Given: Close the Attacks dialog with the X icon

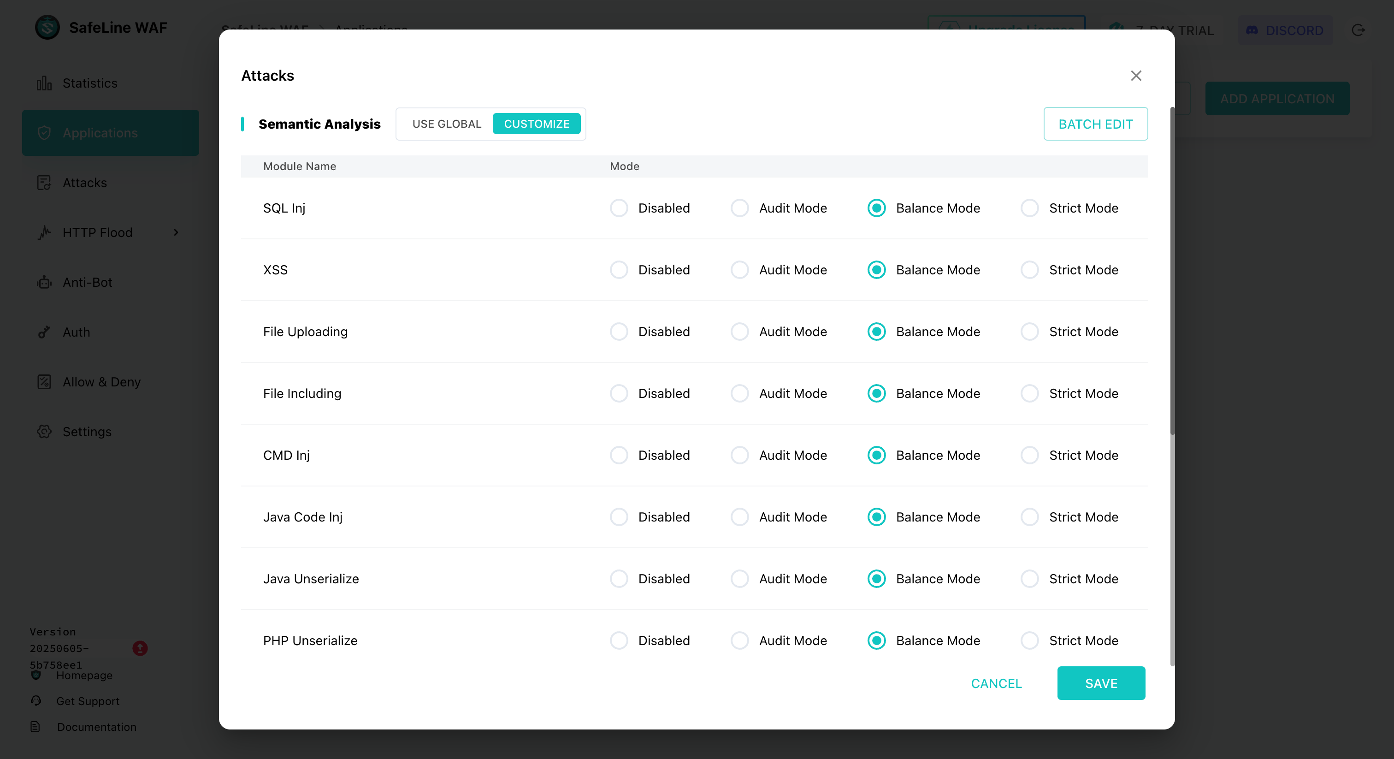Looking at the screenshot, I should pos(1136,75).
